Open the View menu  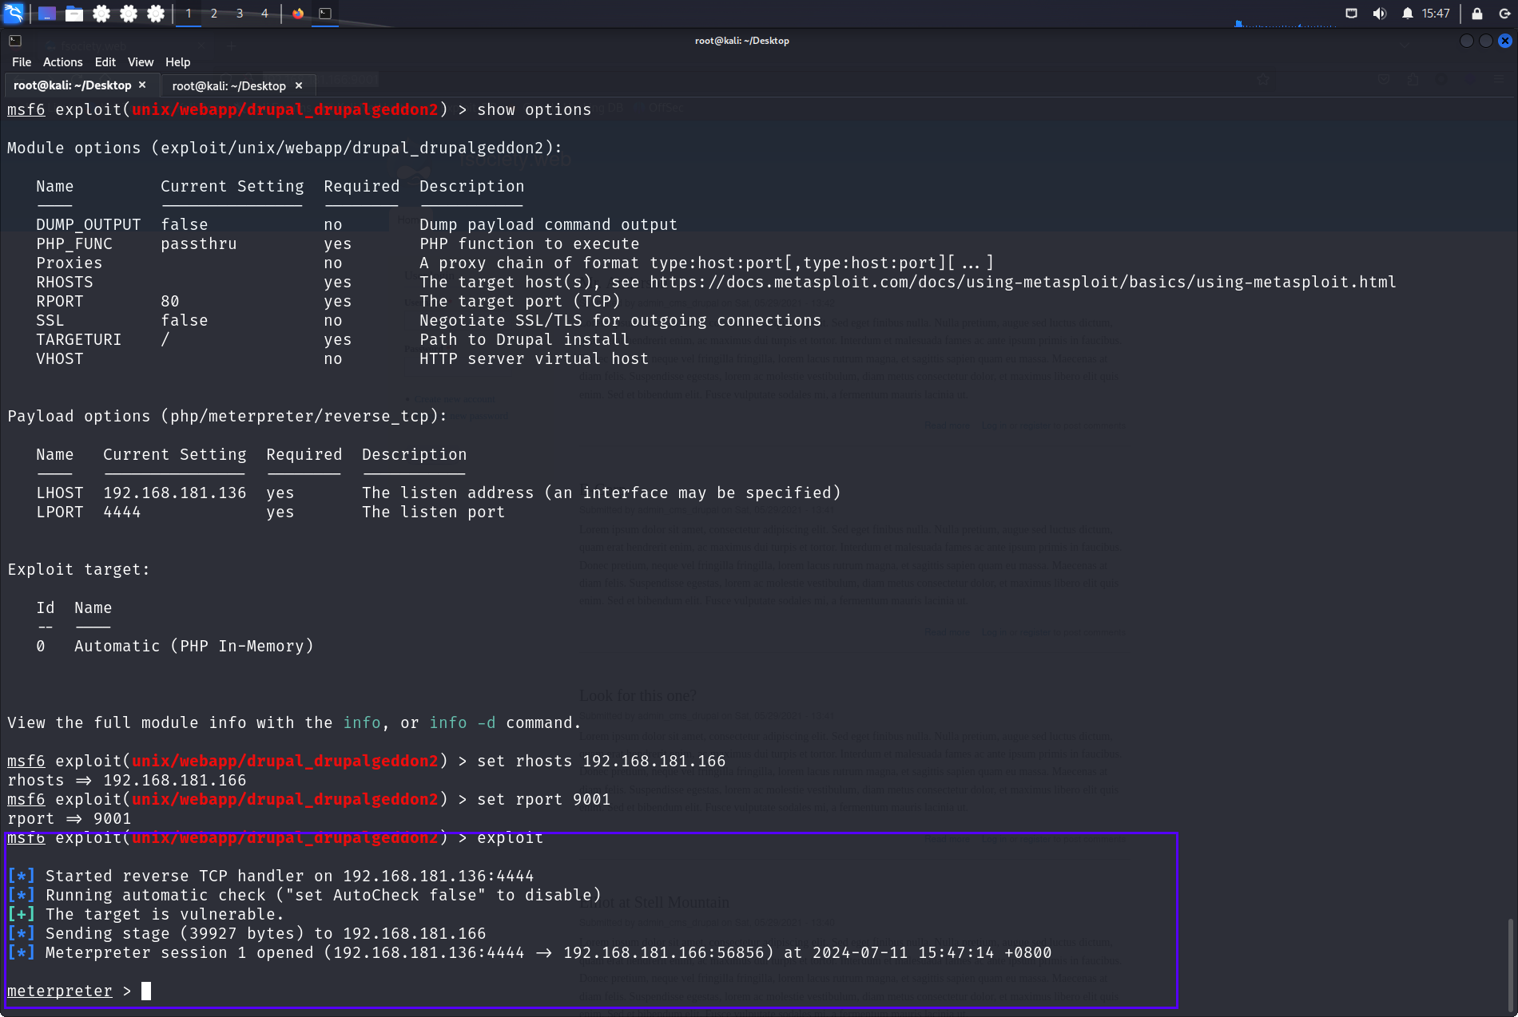coord(141,62)
